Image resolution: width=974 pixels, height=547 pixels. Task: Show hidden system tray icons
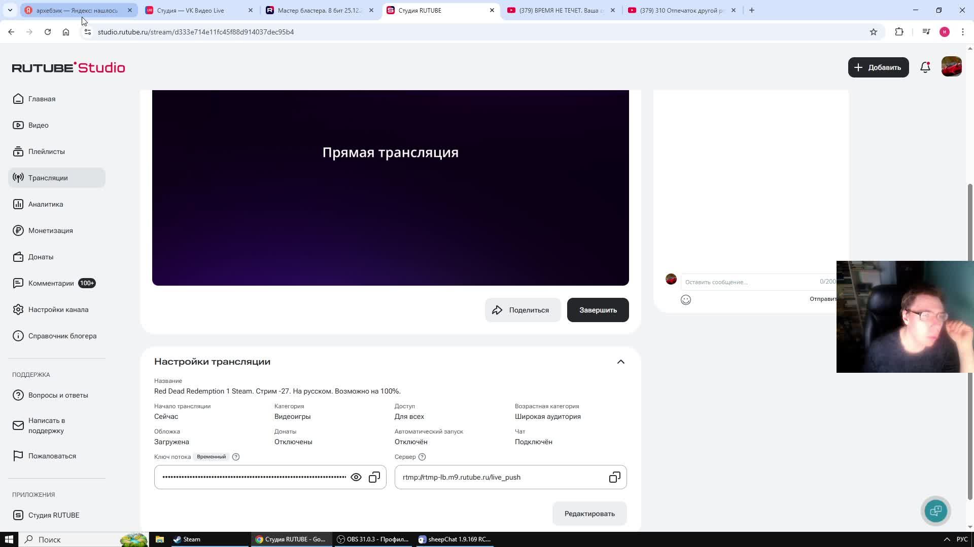pos(947,539)
